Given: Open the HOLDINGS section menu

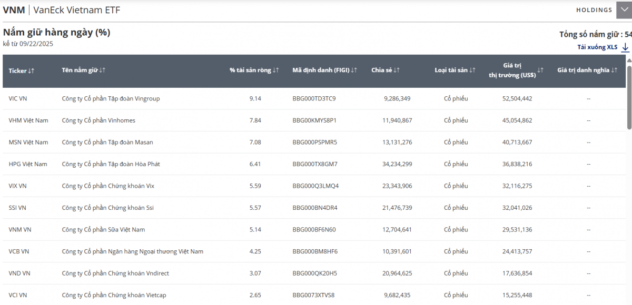Looking at the screenshot, I should click(594, 10).
